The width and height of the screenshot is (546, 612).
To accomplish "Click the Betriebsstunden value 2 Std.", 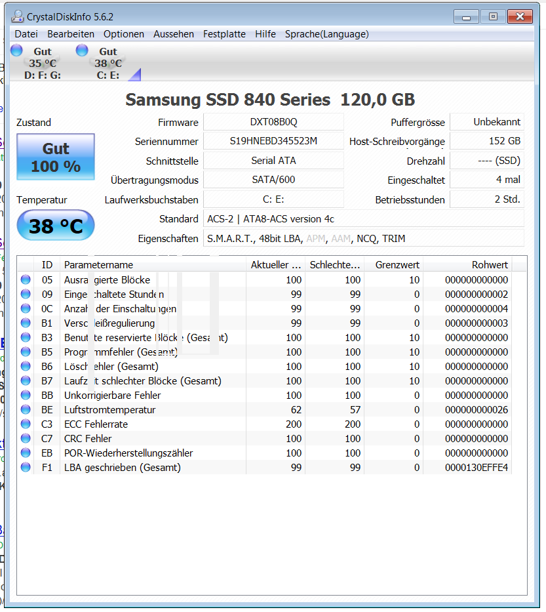I will (487, 199).
